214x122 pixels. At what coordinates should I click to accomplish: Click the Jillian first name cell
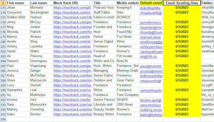(18, 8)
